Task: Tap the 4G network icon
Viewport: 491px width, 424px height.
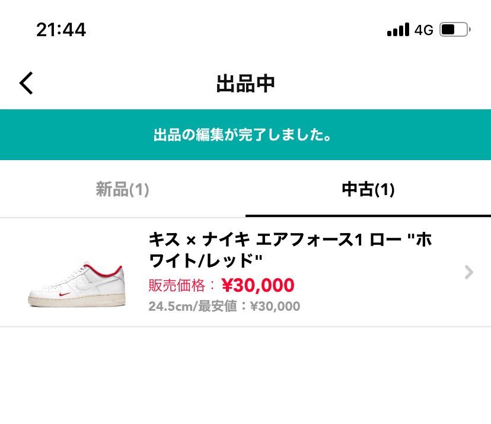Action: tap(422, 29)
